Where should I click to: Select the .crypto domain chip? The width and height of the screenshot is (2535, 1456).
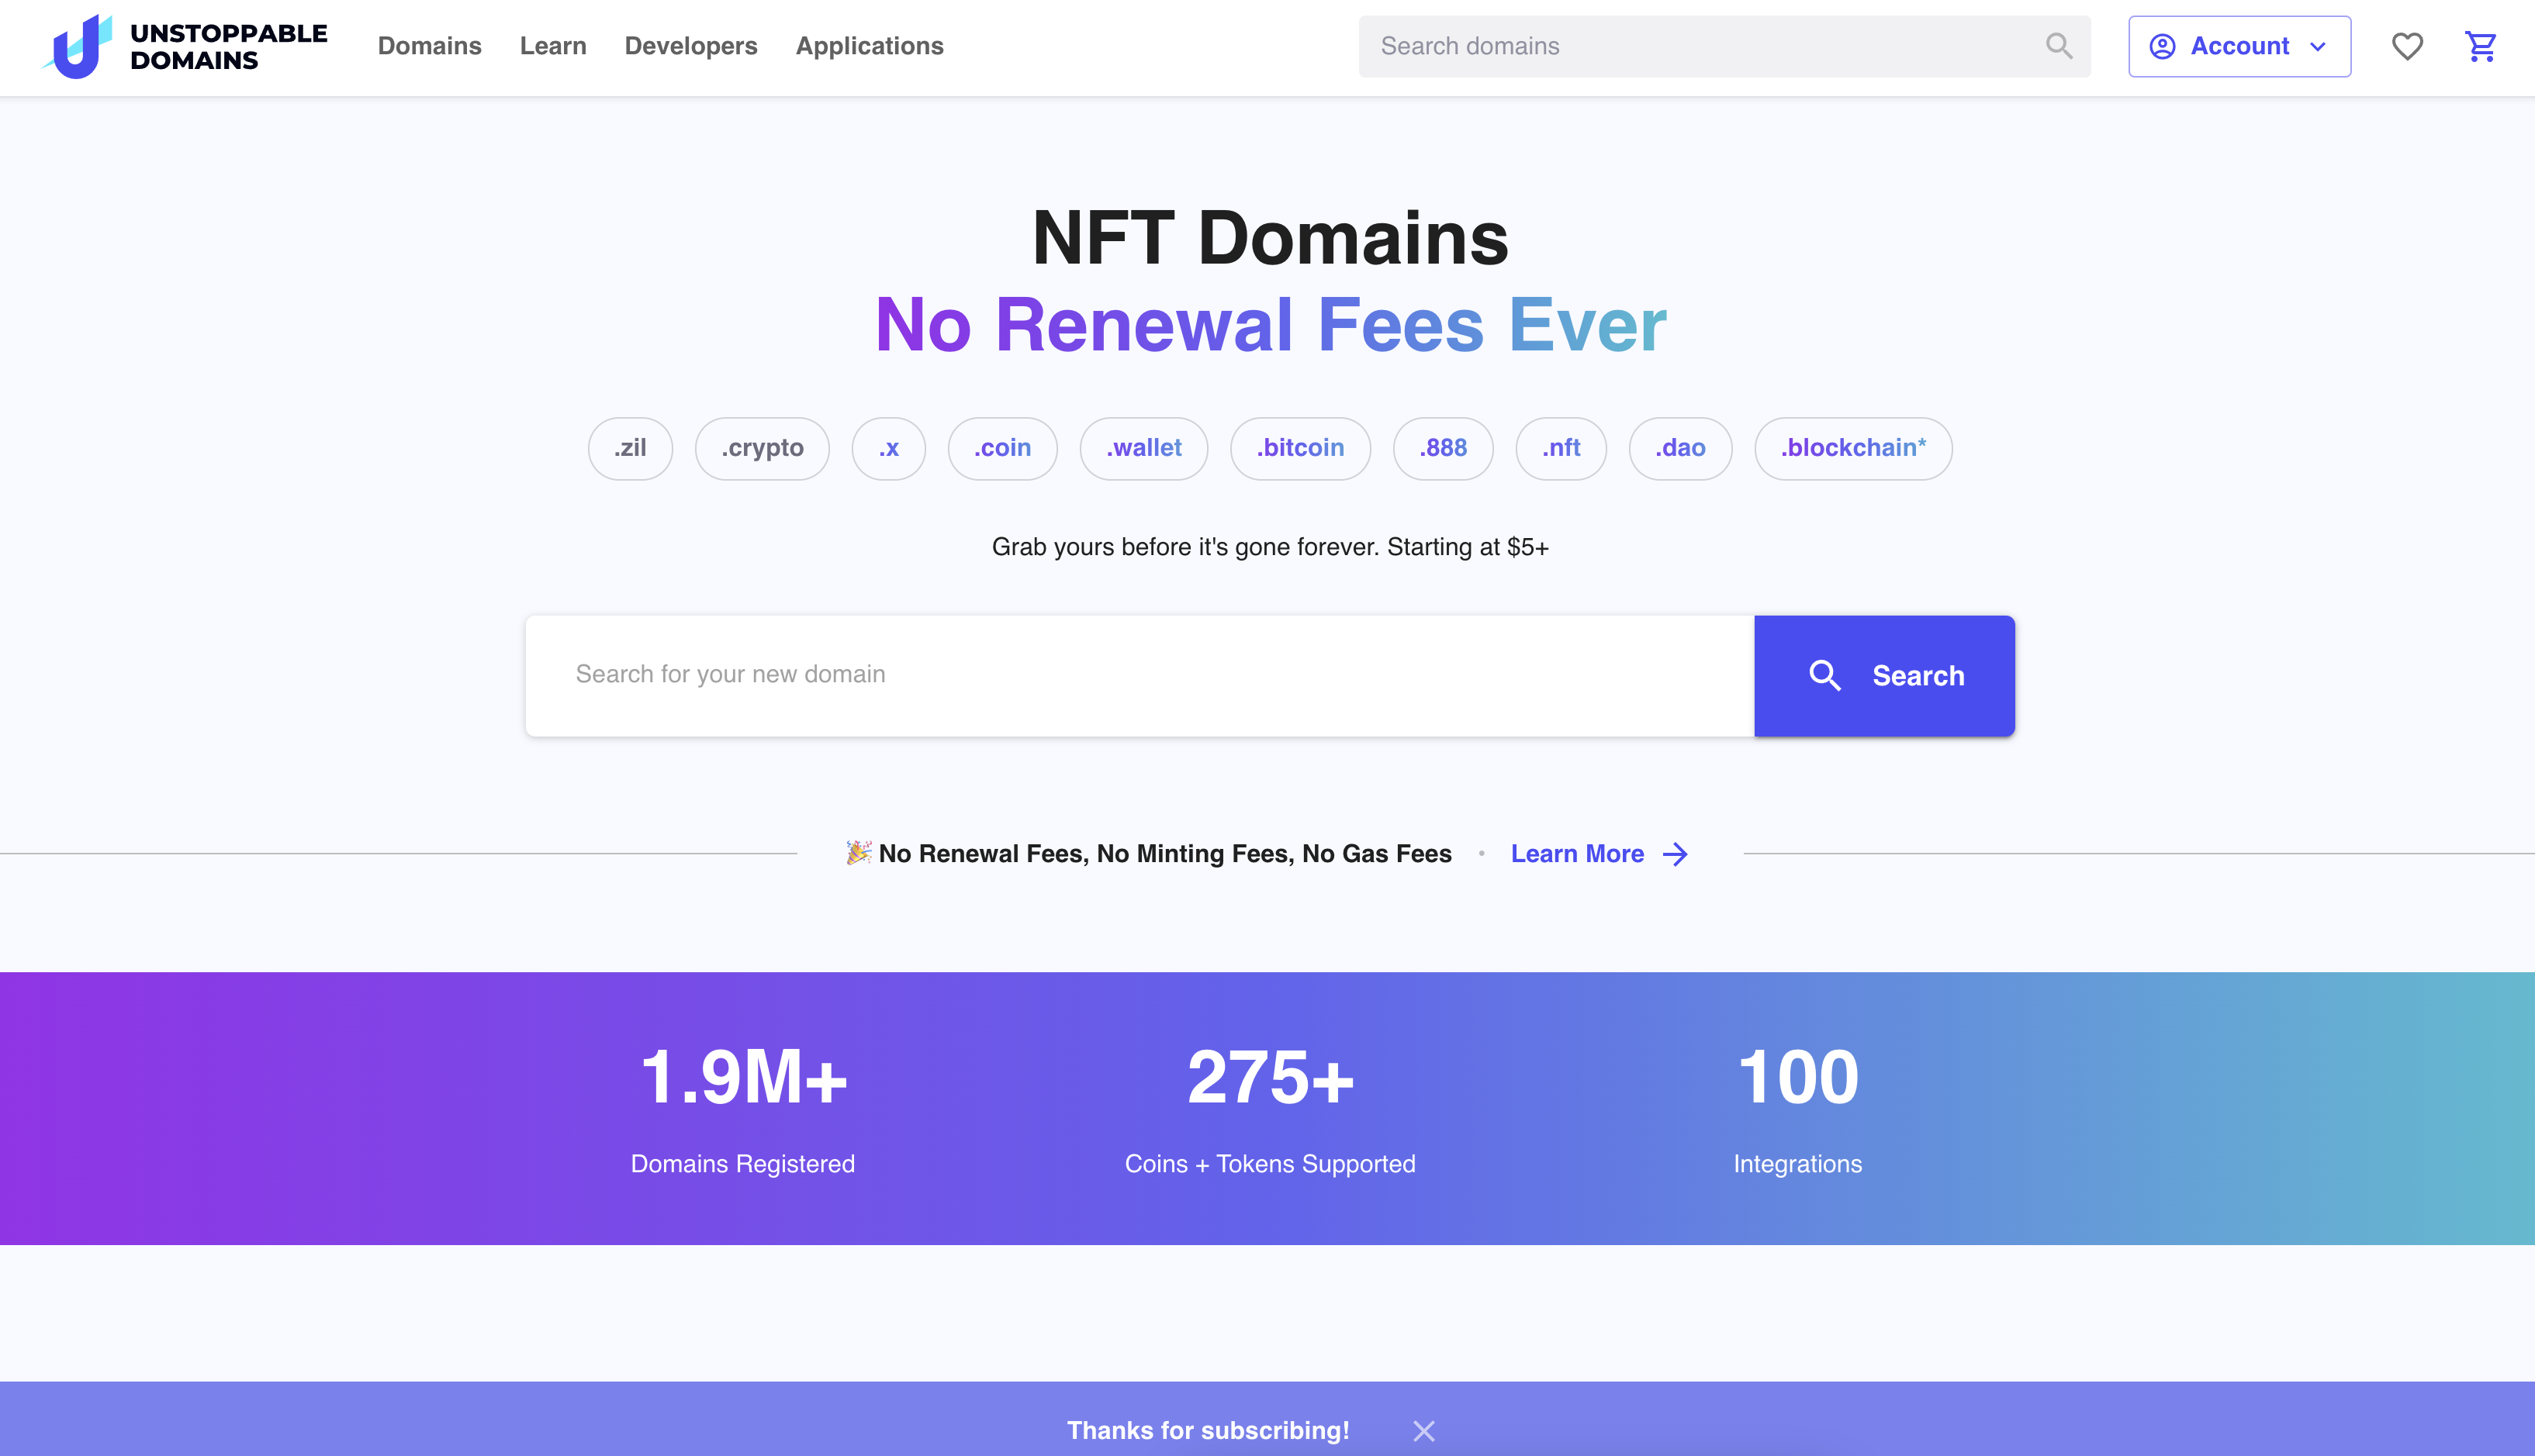(763, 448)
